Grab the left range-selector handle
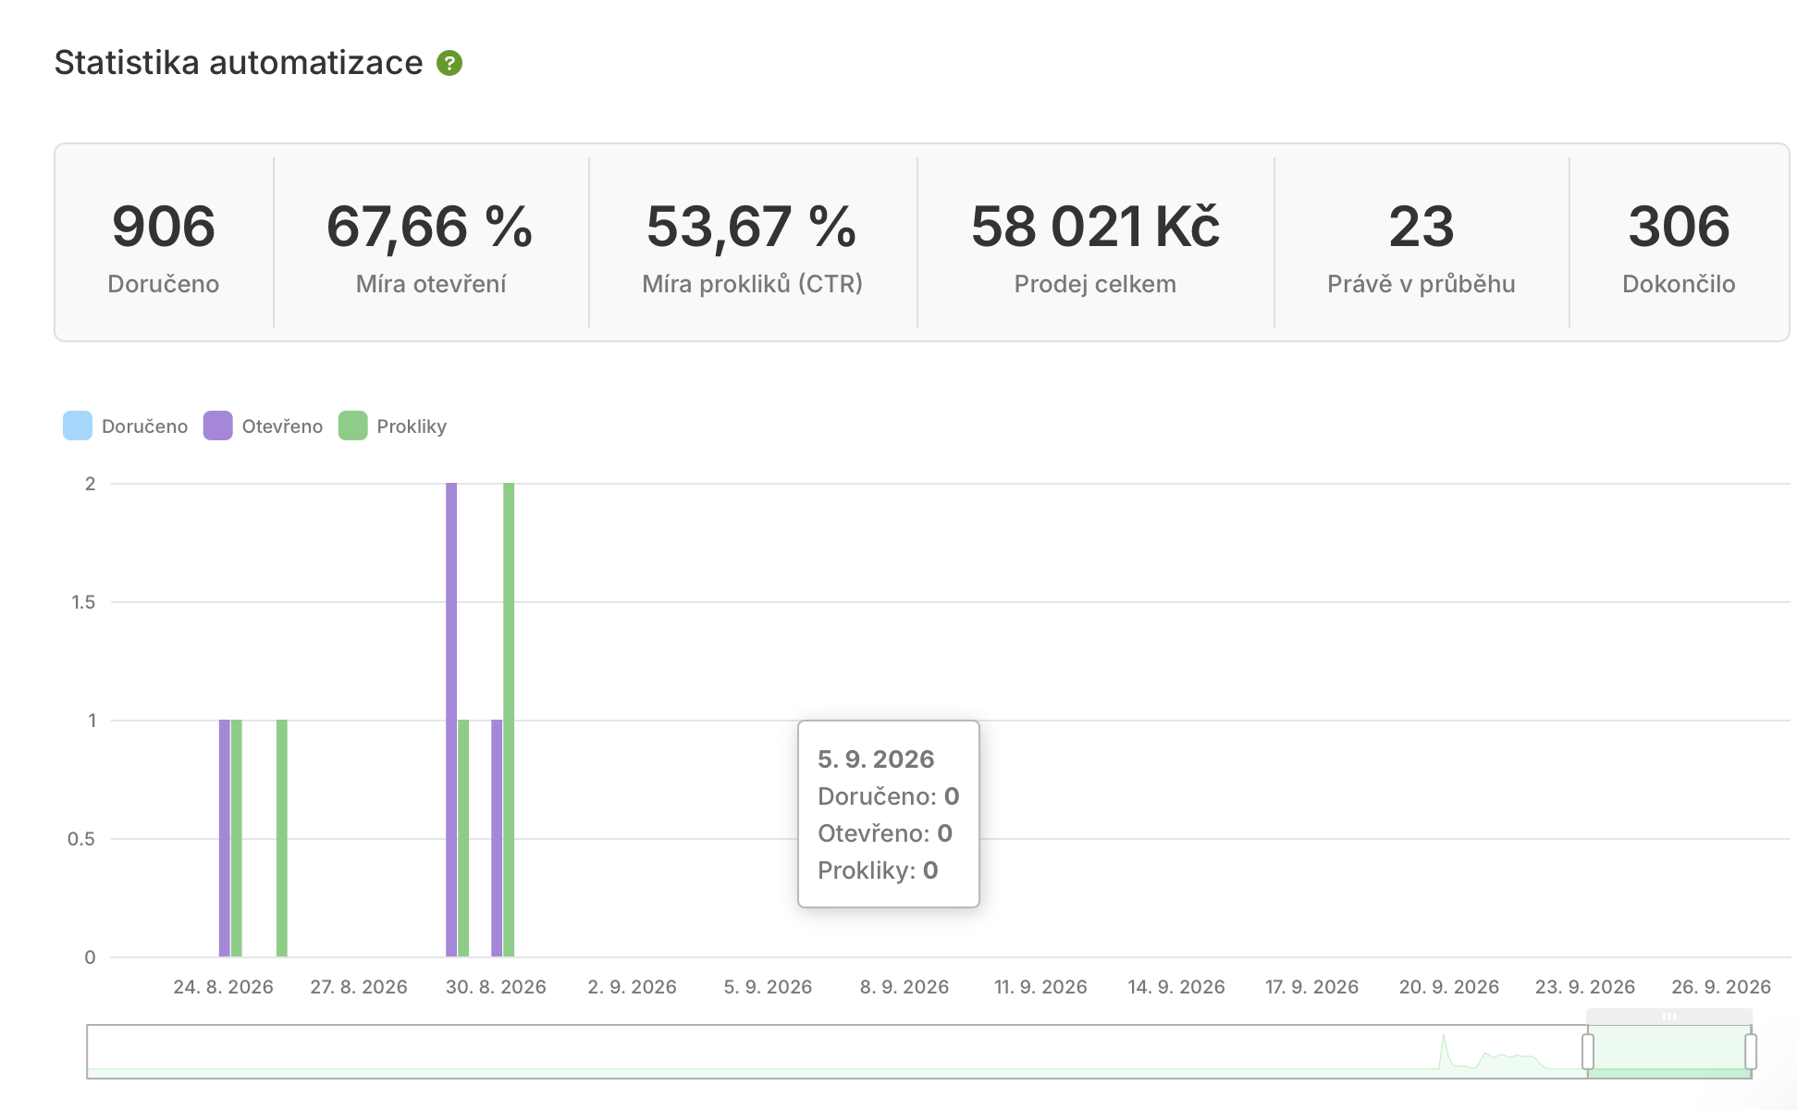Viewport: 1797px width, 1110px height. 1588,1052
